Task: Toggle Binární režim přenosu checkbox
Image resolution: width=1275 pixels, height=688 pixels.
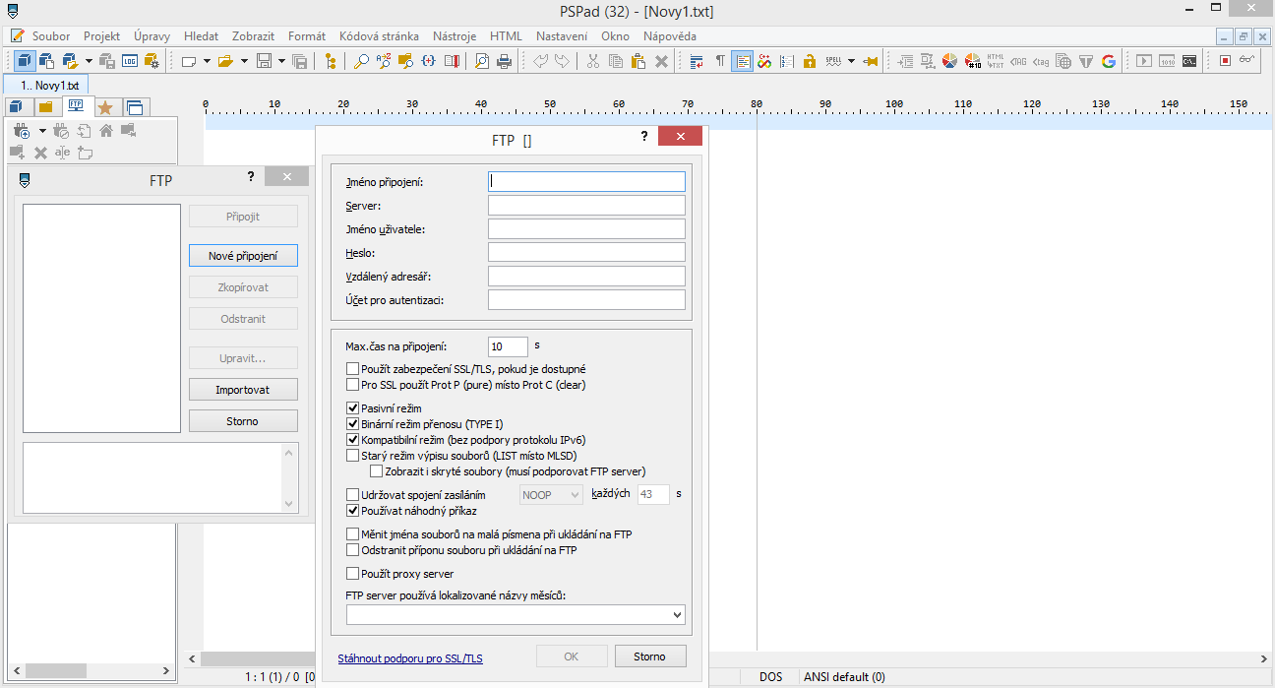Action: 353,424
